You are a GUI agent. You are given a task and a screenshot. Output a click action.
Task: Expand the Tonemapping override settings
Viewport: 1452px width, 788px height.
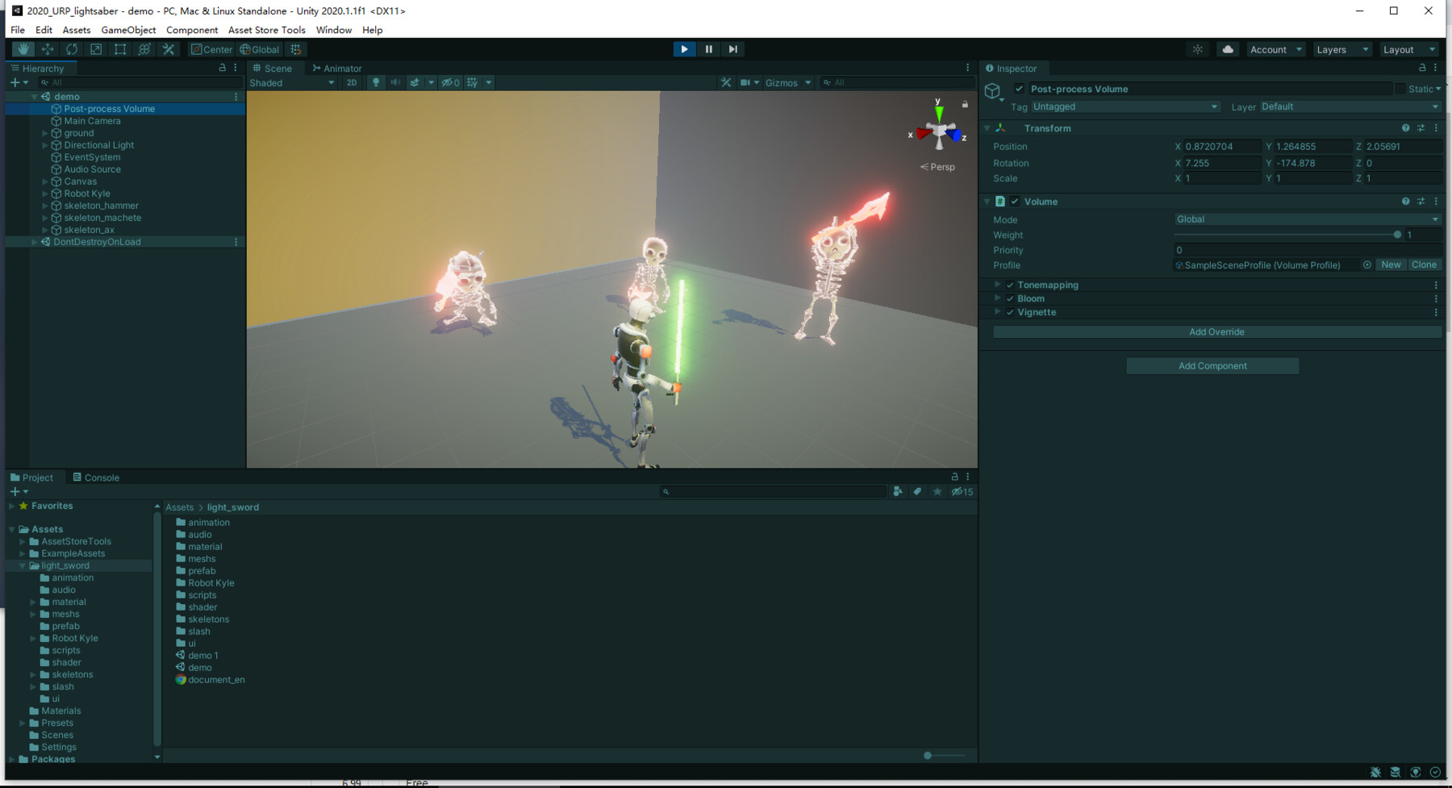pyautogui.click(x=998, y=285)
